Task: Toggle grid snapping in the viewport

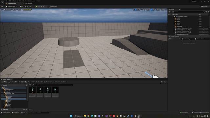Action: [x=147, y=10]
